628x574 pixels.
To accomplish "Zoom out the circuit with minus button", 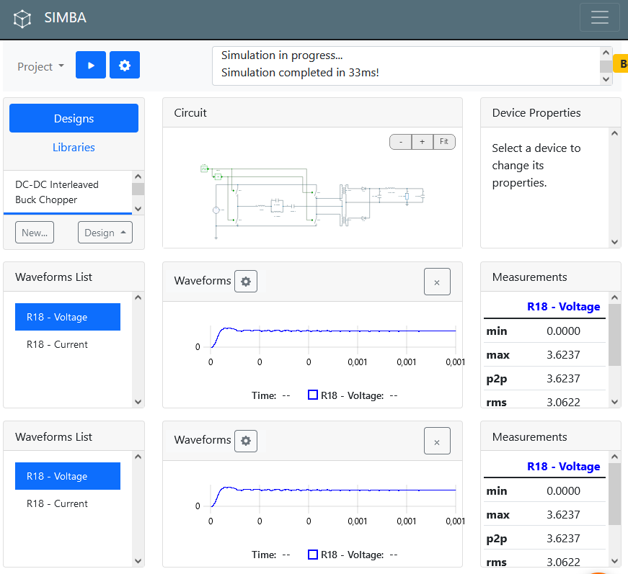I will 400,142.
